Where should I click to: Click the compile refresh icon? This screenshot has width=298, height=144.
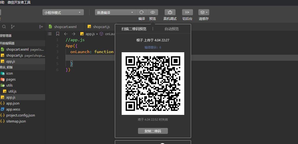(x=142, y=12)
